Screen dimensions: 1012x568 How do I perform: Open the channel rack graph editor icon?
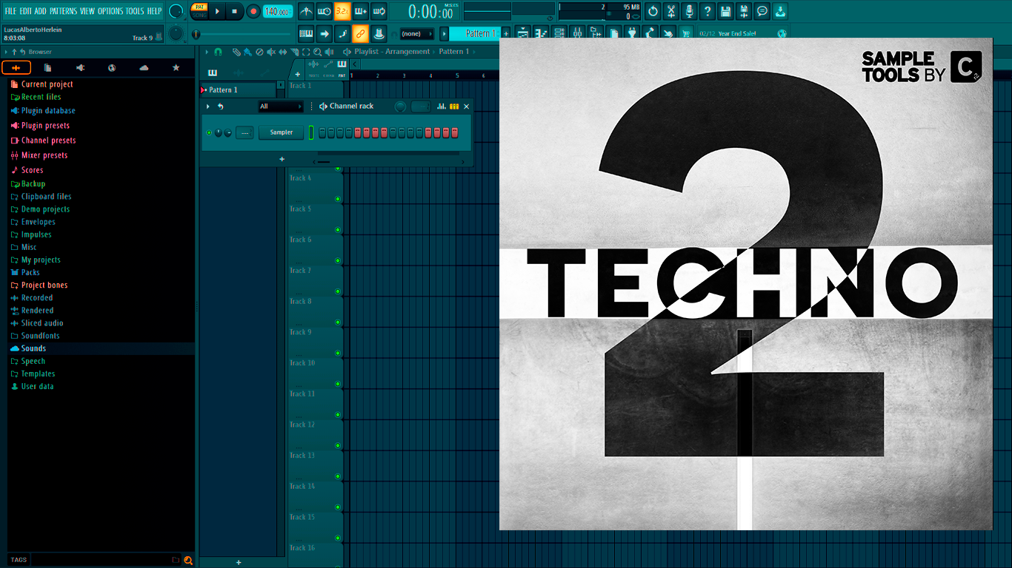[442, 106]
